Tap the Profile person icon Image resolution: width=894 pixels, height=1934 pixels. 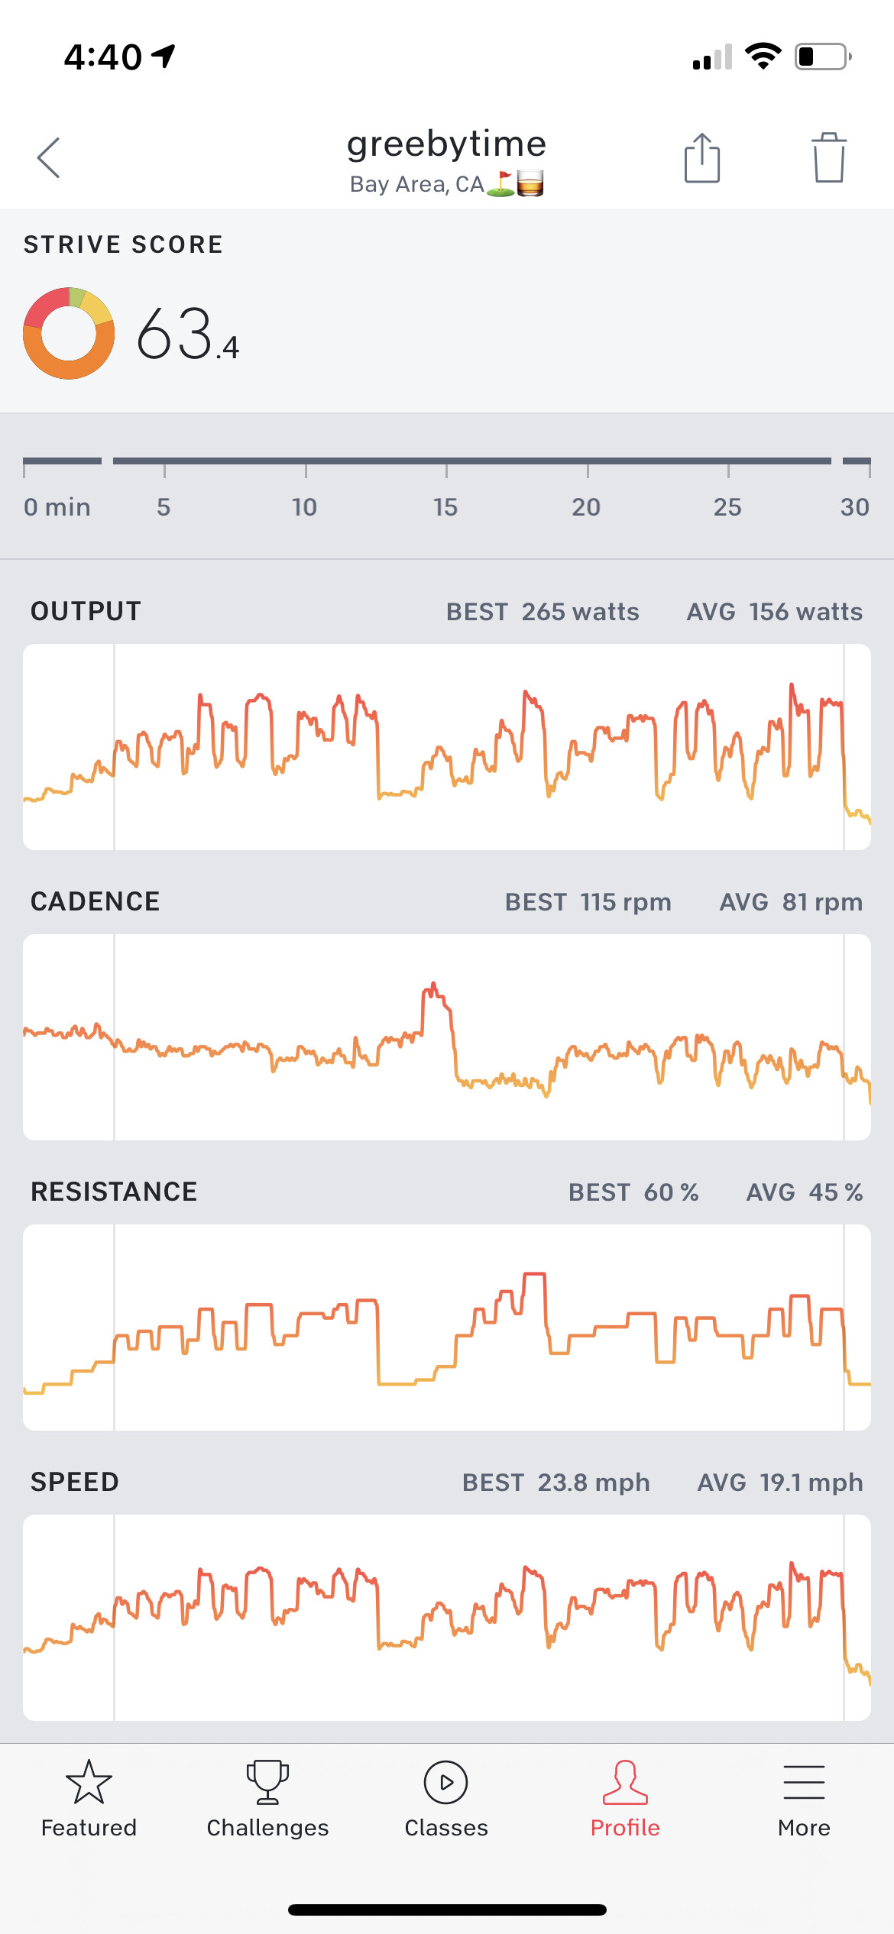pyautogui.click(x=625, y=1783)
